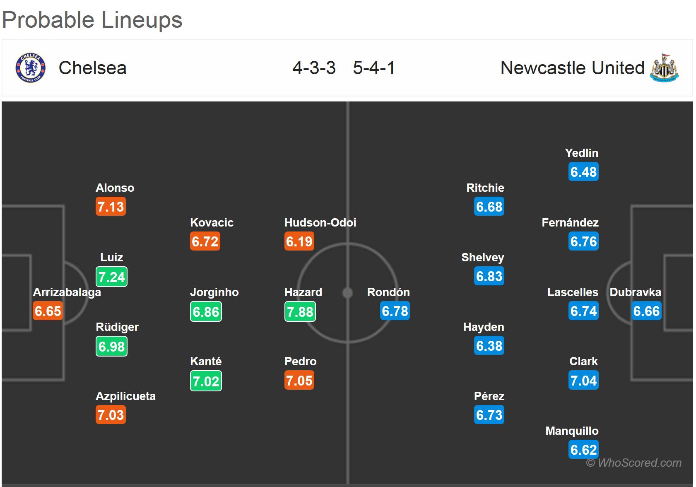Image resolution: width=696 pixels, height=487 pixels.
Task: Select Kanté's 7.02 rating badge
Action: pyautogui.click(x=206, y=381)
